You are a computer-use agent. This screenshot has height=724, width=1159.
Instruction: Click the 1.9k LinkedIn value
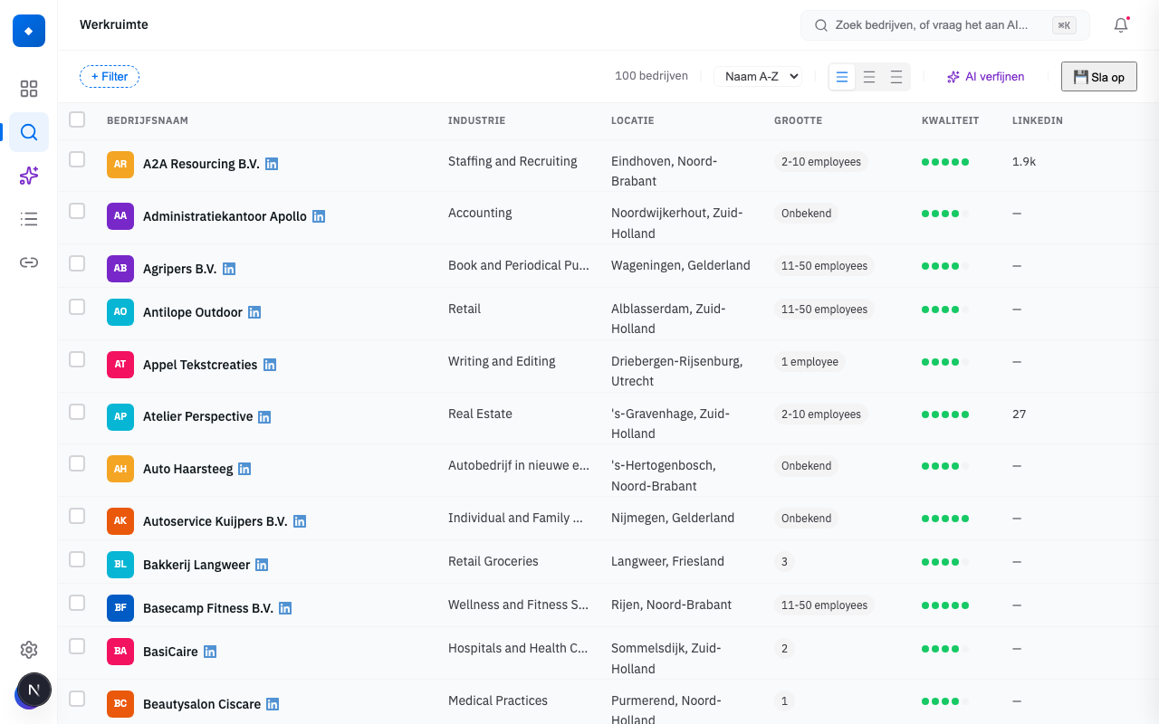[x=1024, y=162]
